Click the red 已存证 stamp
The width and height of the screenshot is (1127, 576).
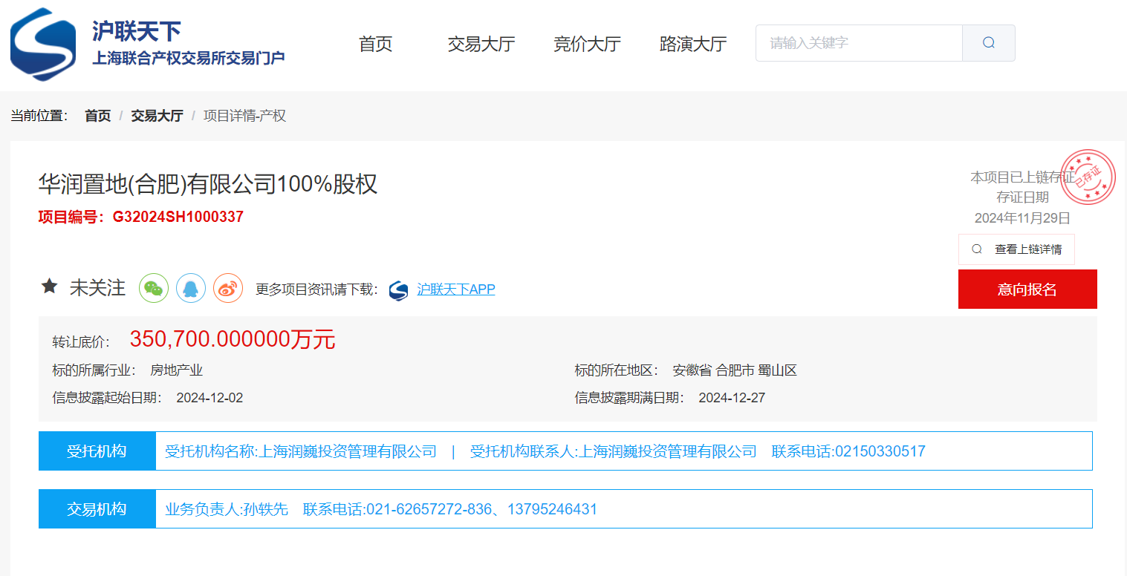[1088, 177]
